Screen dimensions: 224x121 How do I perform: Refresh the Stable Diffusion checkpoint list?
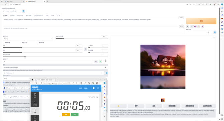pyautogui.click(x=23, y=11)
